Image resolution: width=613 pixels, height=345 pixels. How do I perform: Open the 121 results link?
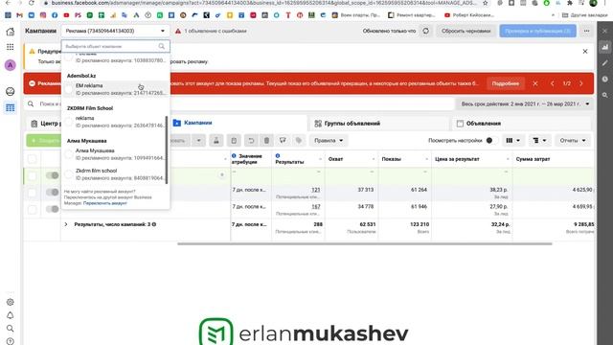[315, 190]
